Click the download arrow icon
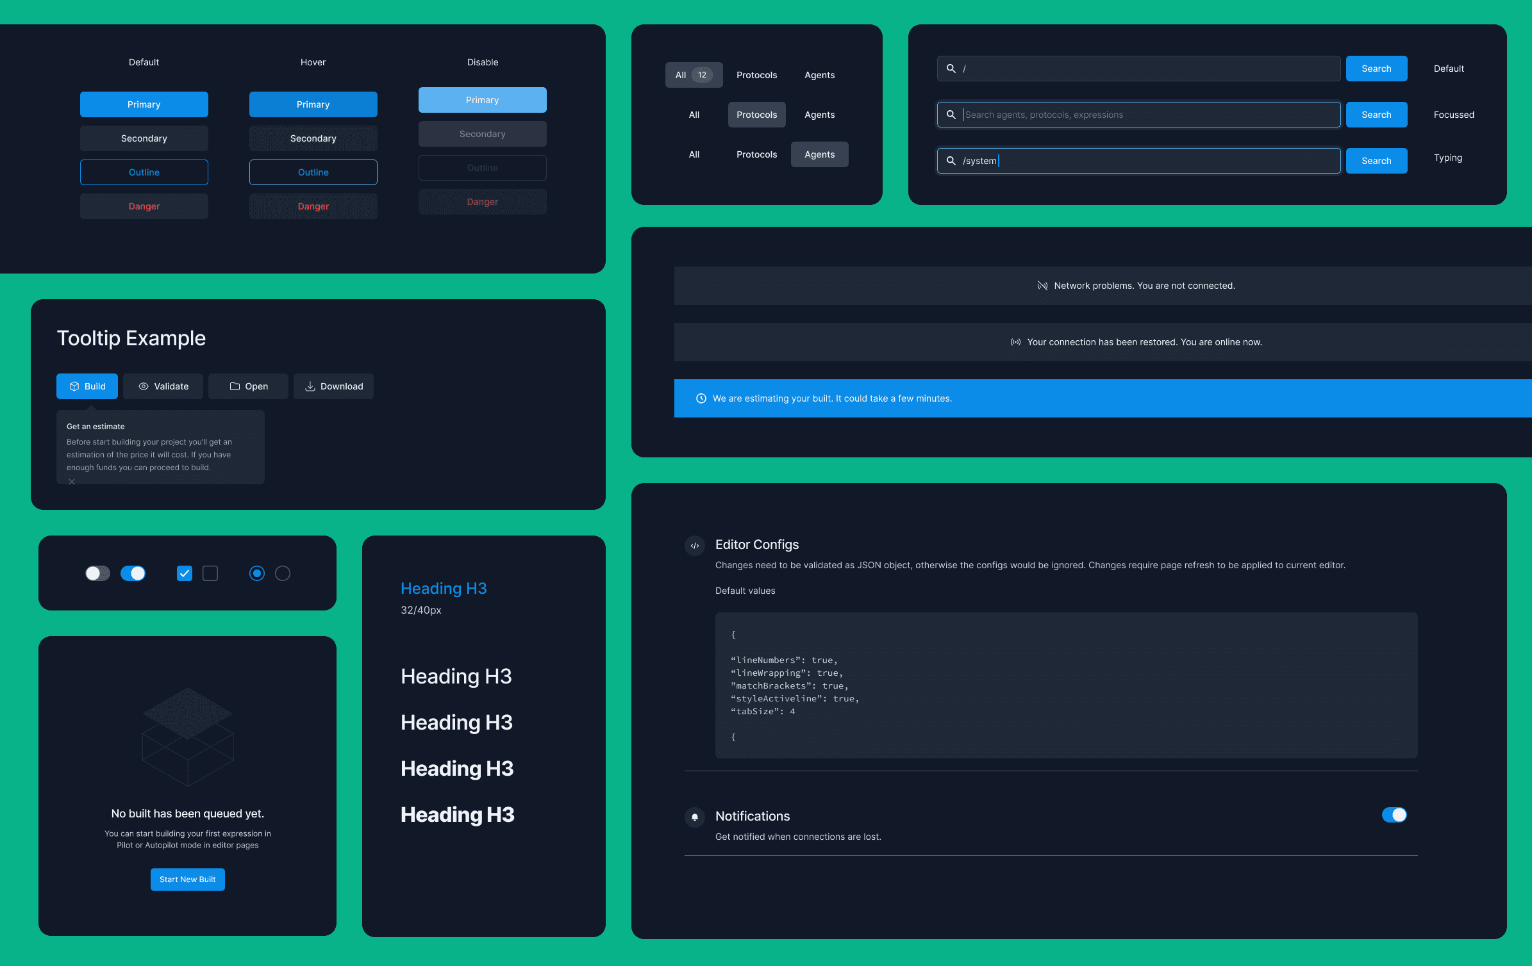Screen dimensions: 1532x966 [x=310, y=386]
